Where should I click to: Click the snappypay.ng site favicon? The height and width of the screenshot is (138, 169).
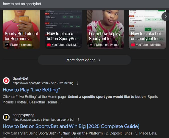point(6,117)
